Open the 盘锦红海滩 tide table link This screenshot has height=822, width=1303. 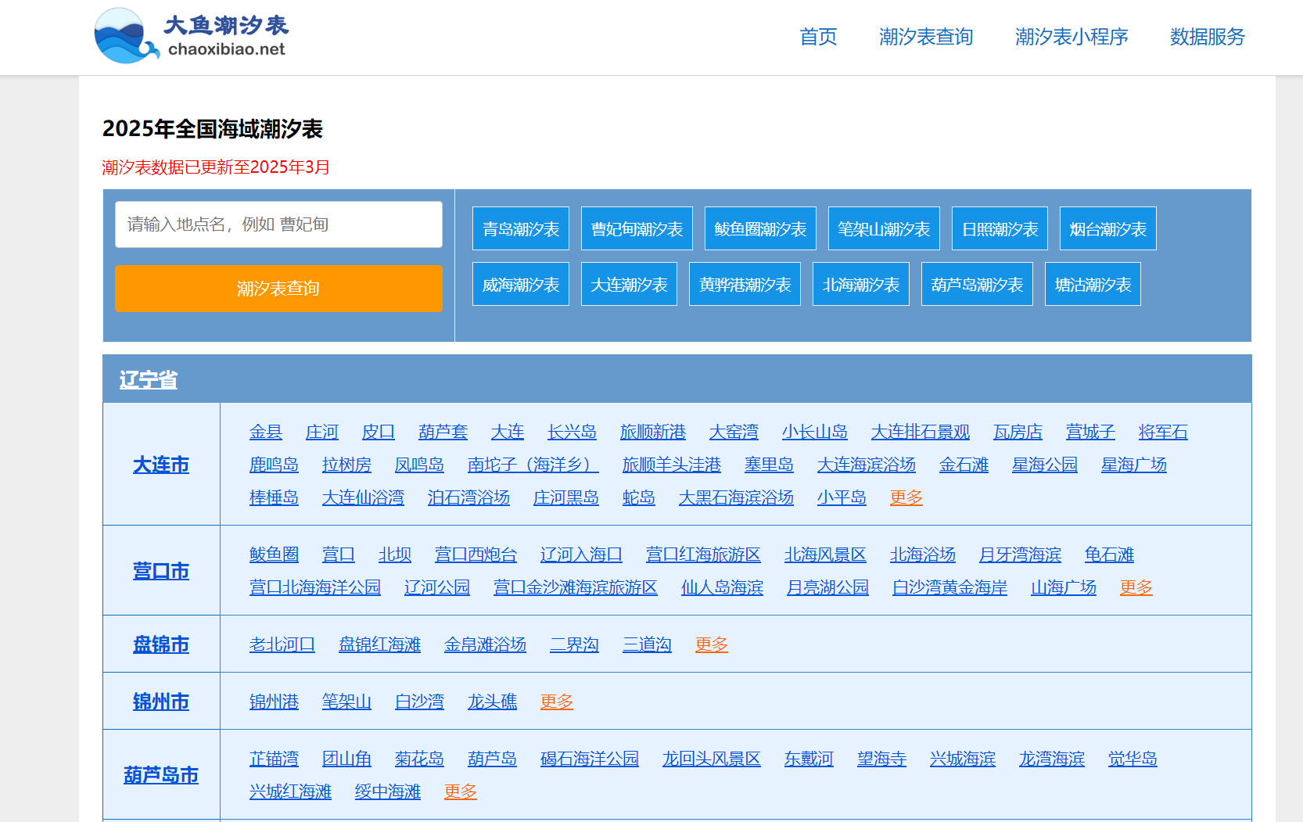379,644
